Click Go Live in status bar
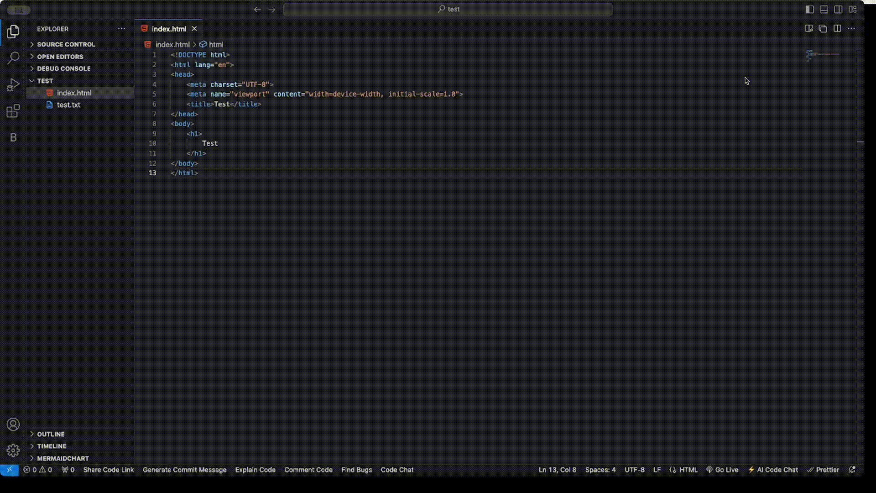Image resolution: width=876 pixels, height=493 pixels. [x=722, y=470]
